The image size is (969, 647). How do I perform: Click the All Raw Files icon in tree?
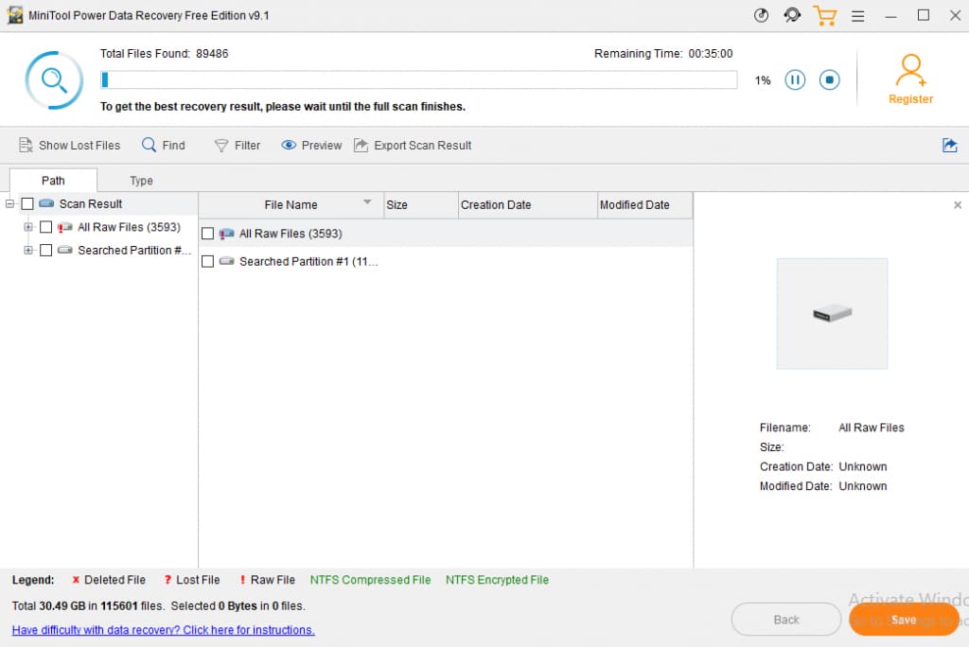(x=65, y=227)
